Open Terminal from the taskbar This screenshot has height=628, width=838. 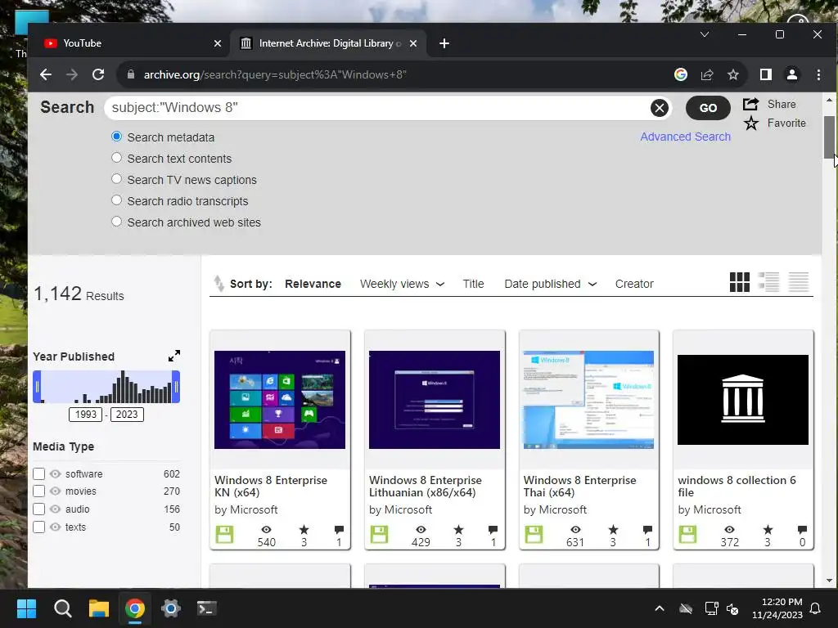pyautogui.click(x=207, y=608)
